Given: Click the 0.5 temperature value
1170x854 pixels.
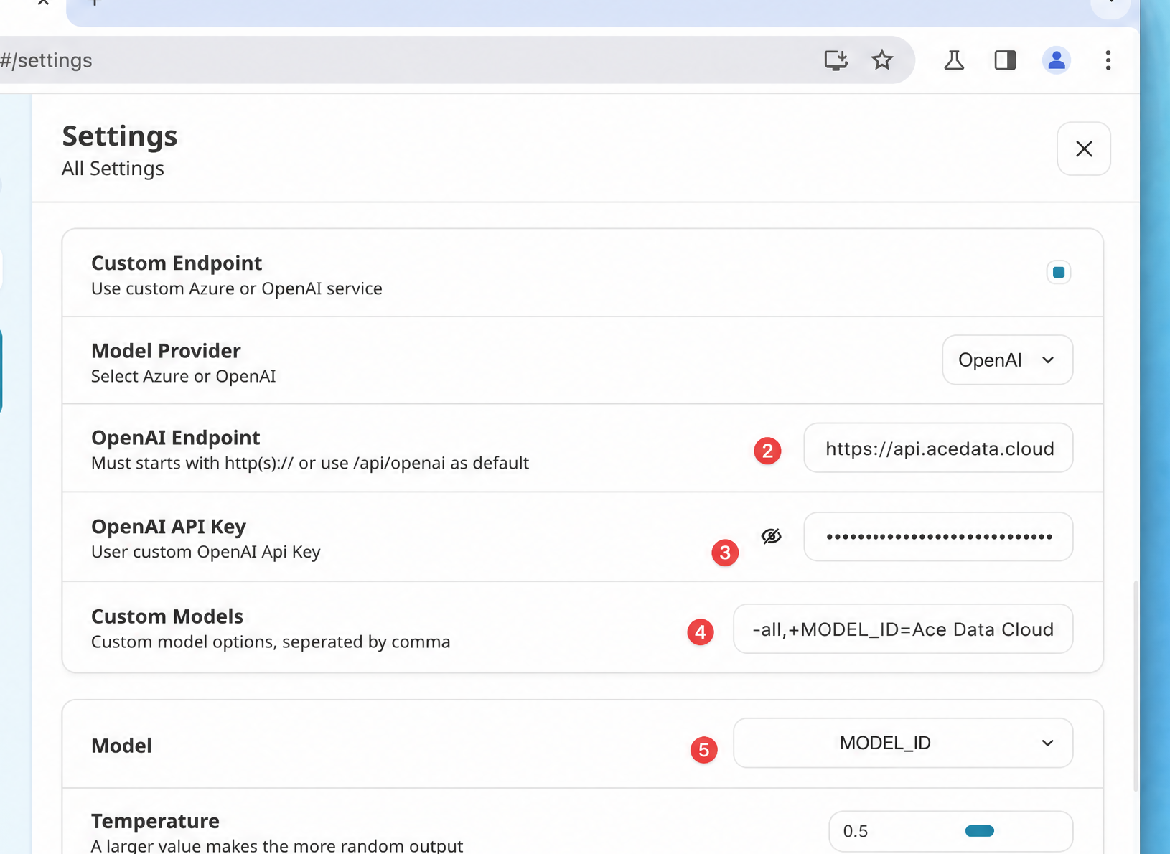Looking at the screenshot, I should (x=856, y=831).
